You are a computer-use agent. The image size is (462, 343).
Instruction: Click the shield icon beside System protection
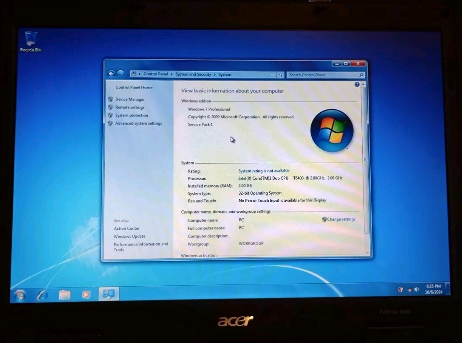(x=110, y=115)
